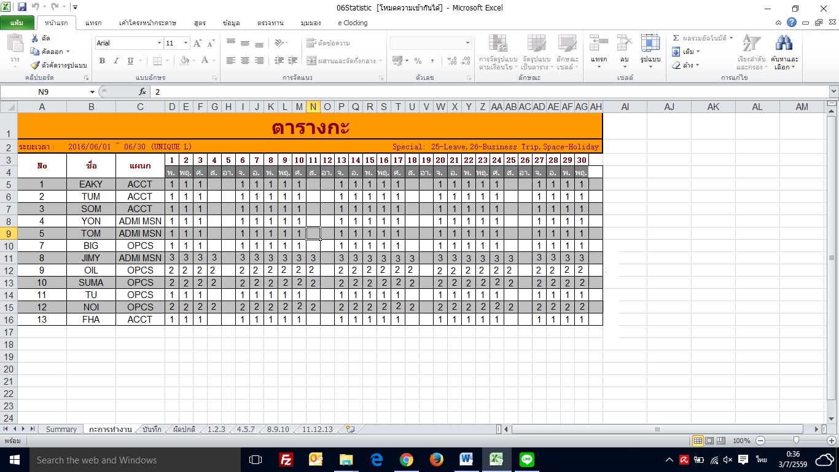Open the e Clocking ribbon tab
The width and height of the screenshot is (839, 472).
point(353,23)
